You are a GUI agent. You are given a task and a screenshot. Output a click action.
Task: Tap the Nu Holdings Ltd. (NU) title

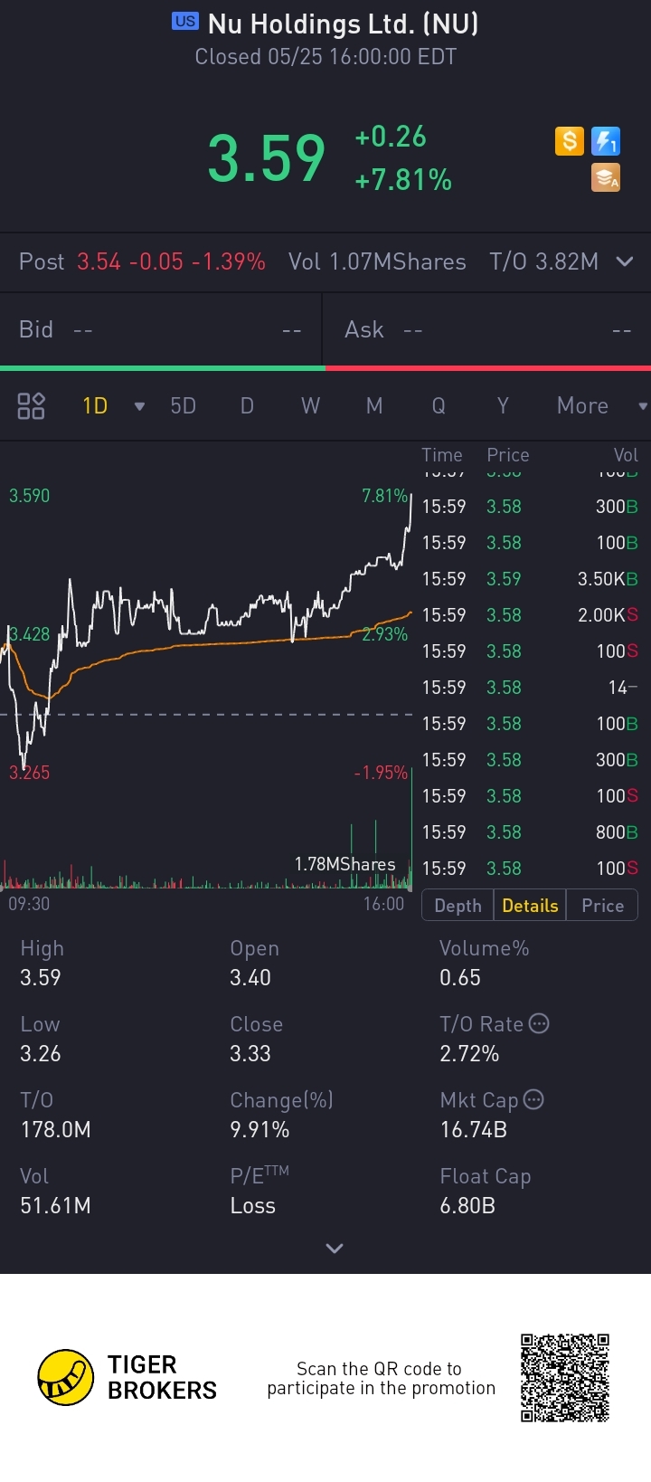pyautogui.click(x=343, y=23)
